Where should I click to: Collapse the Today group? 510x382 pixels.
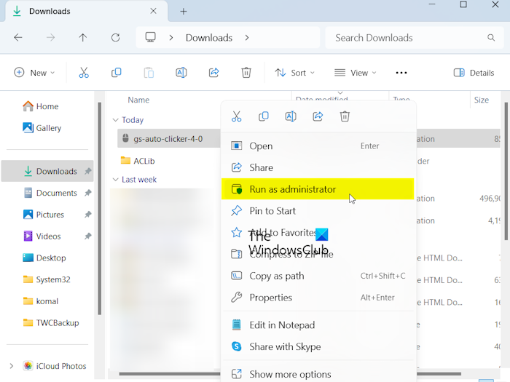click(x=115, y=120)
